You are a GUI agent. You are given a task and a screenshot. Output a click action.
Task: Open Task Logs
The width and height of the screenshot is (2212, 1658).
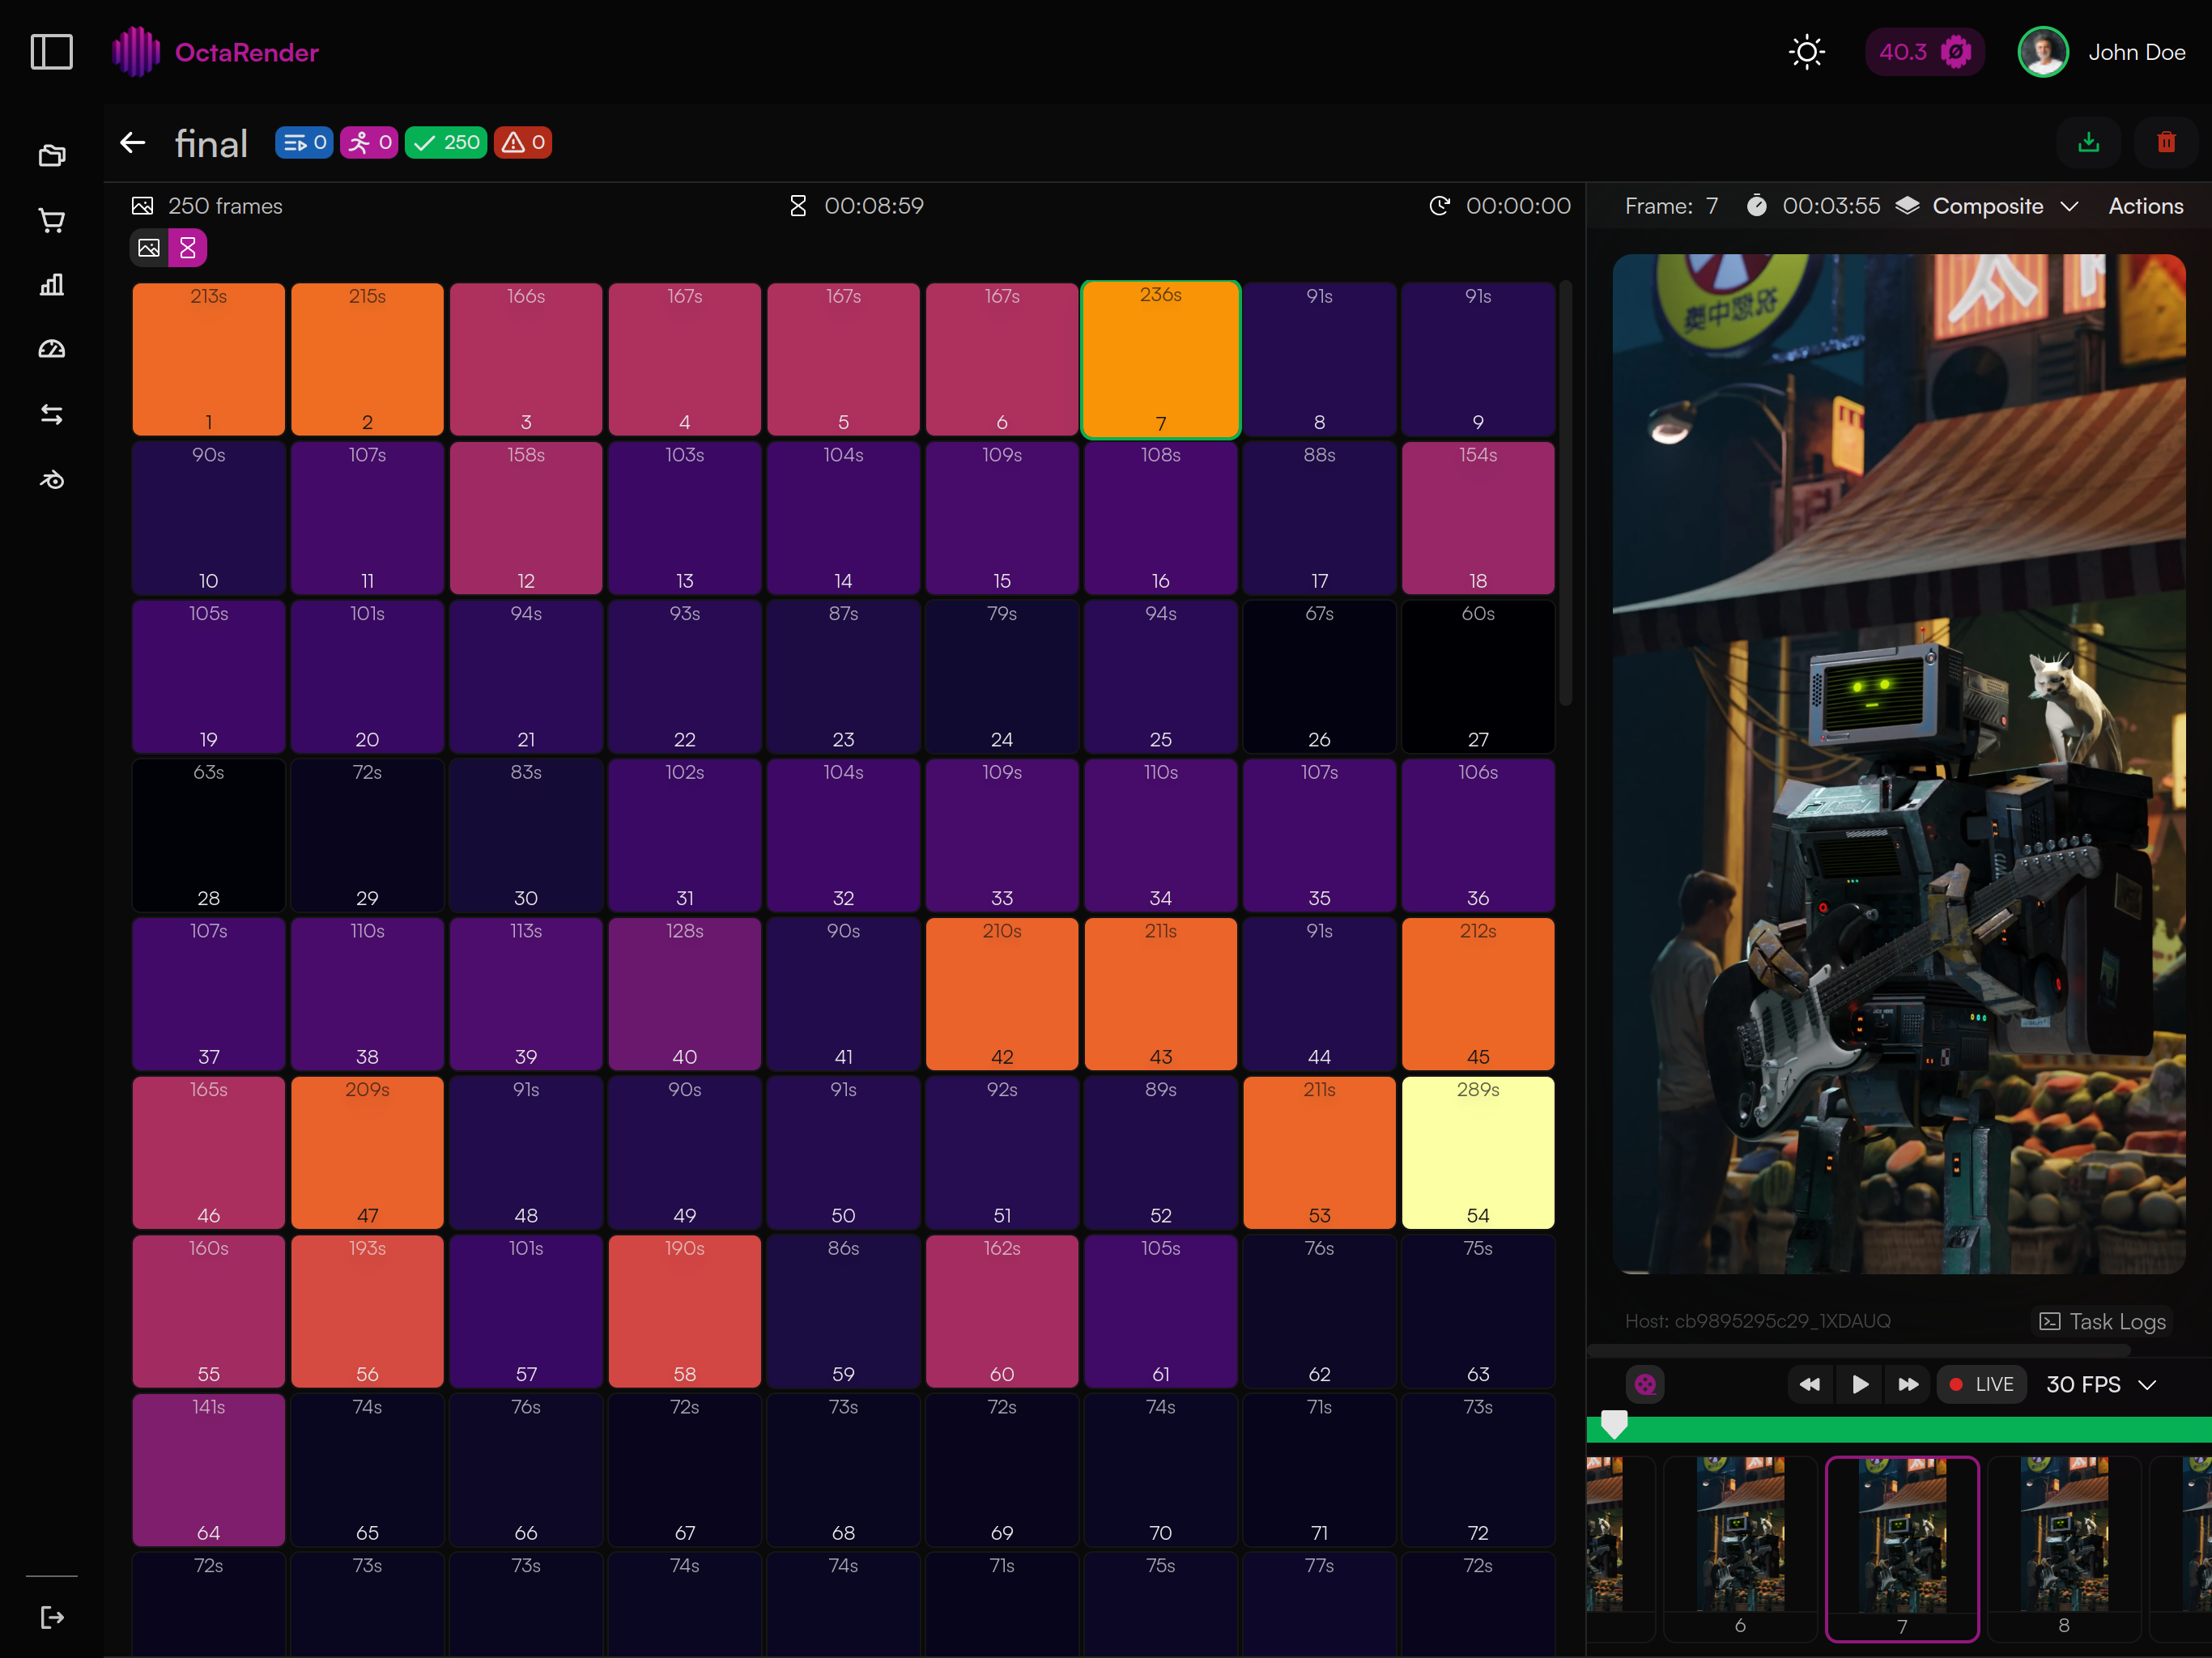[2102, 1321]
